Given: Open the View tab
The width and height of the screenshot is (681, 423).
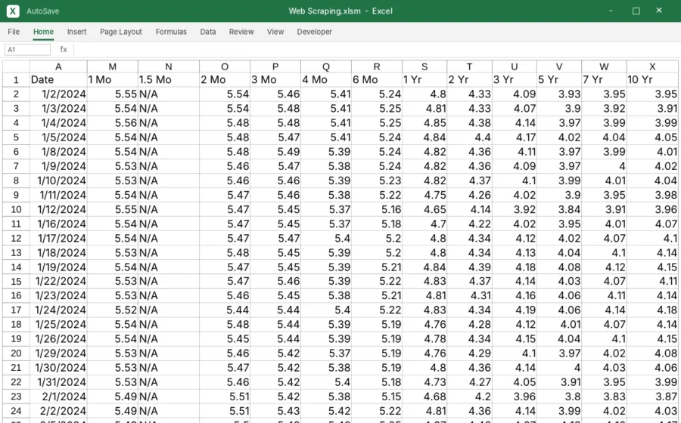Looking at the screenshot, I should (x=275, y=32).
